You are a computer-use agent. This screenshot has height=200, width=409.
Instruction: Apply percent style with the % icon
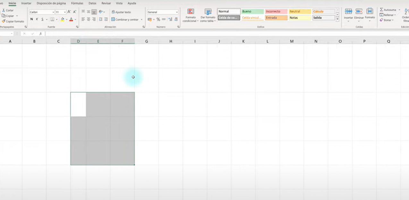[x=158, y=20]
